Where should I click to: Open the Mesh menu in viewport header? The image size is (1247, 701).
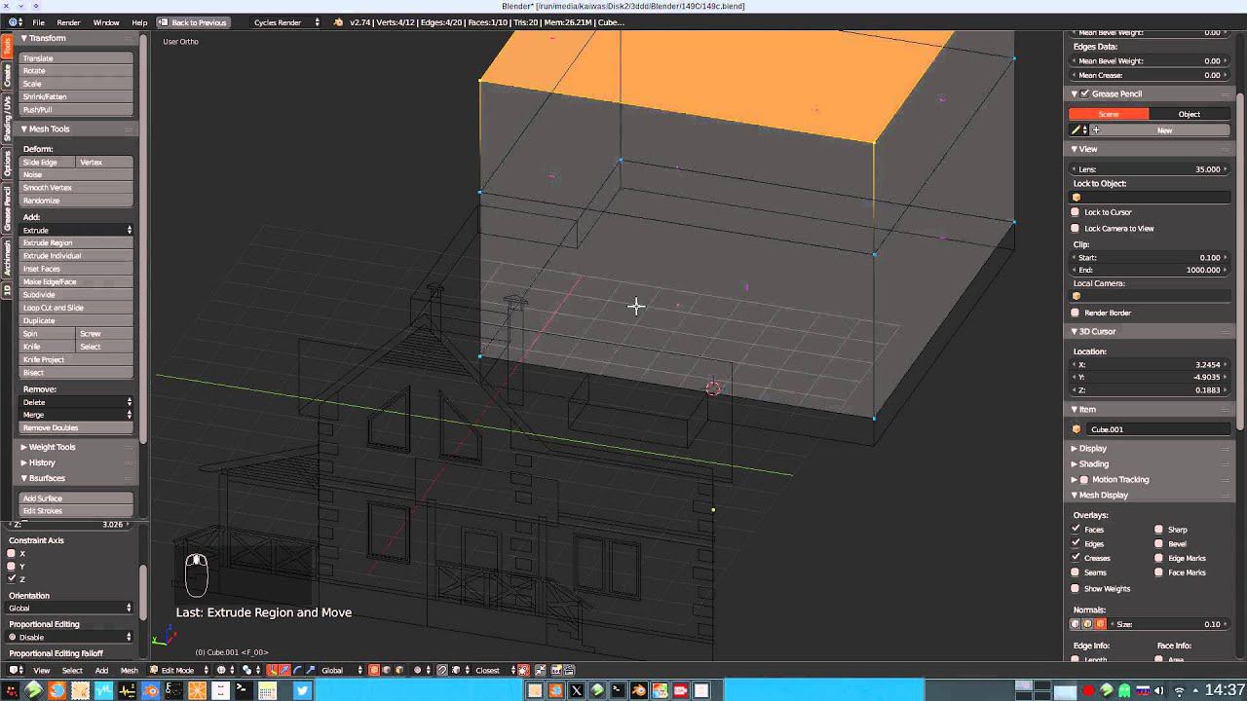(129, 670)
